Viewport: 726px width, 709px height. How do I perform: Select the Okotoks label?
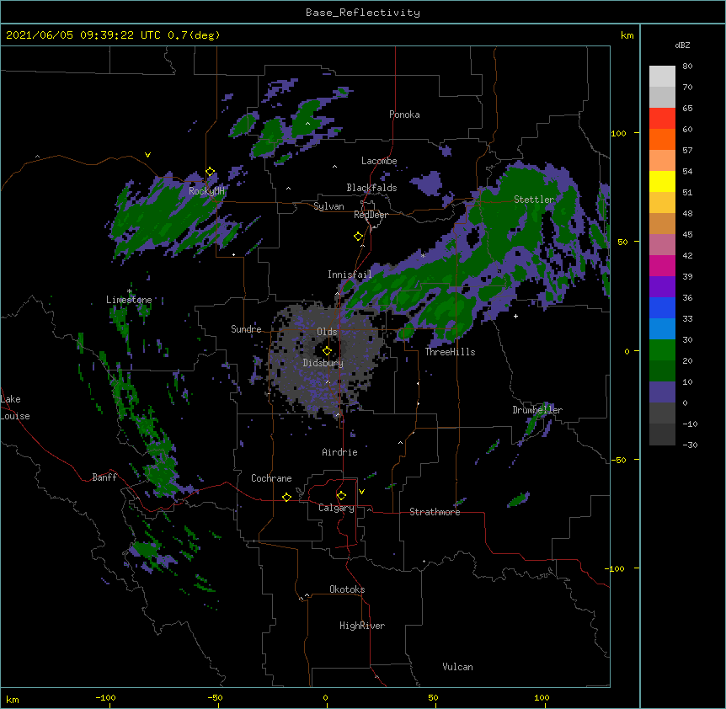pos(347,589)
